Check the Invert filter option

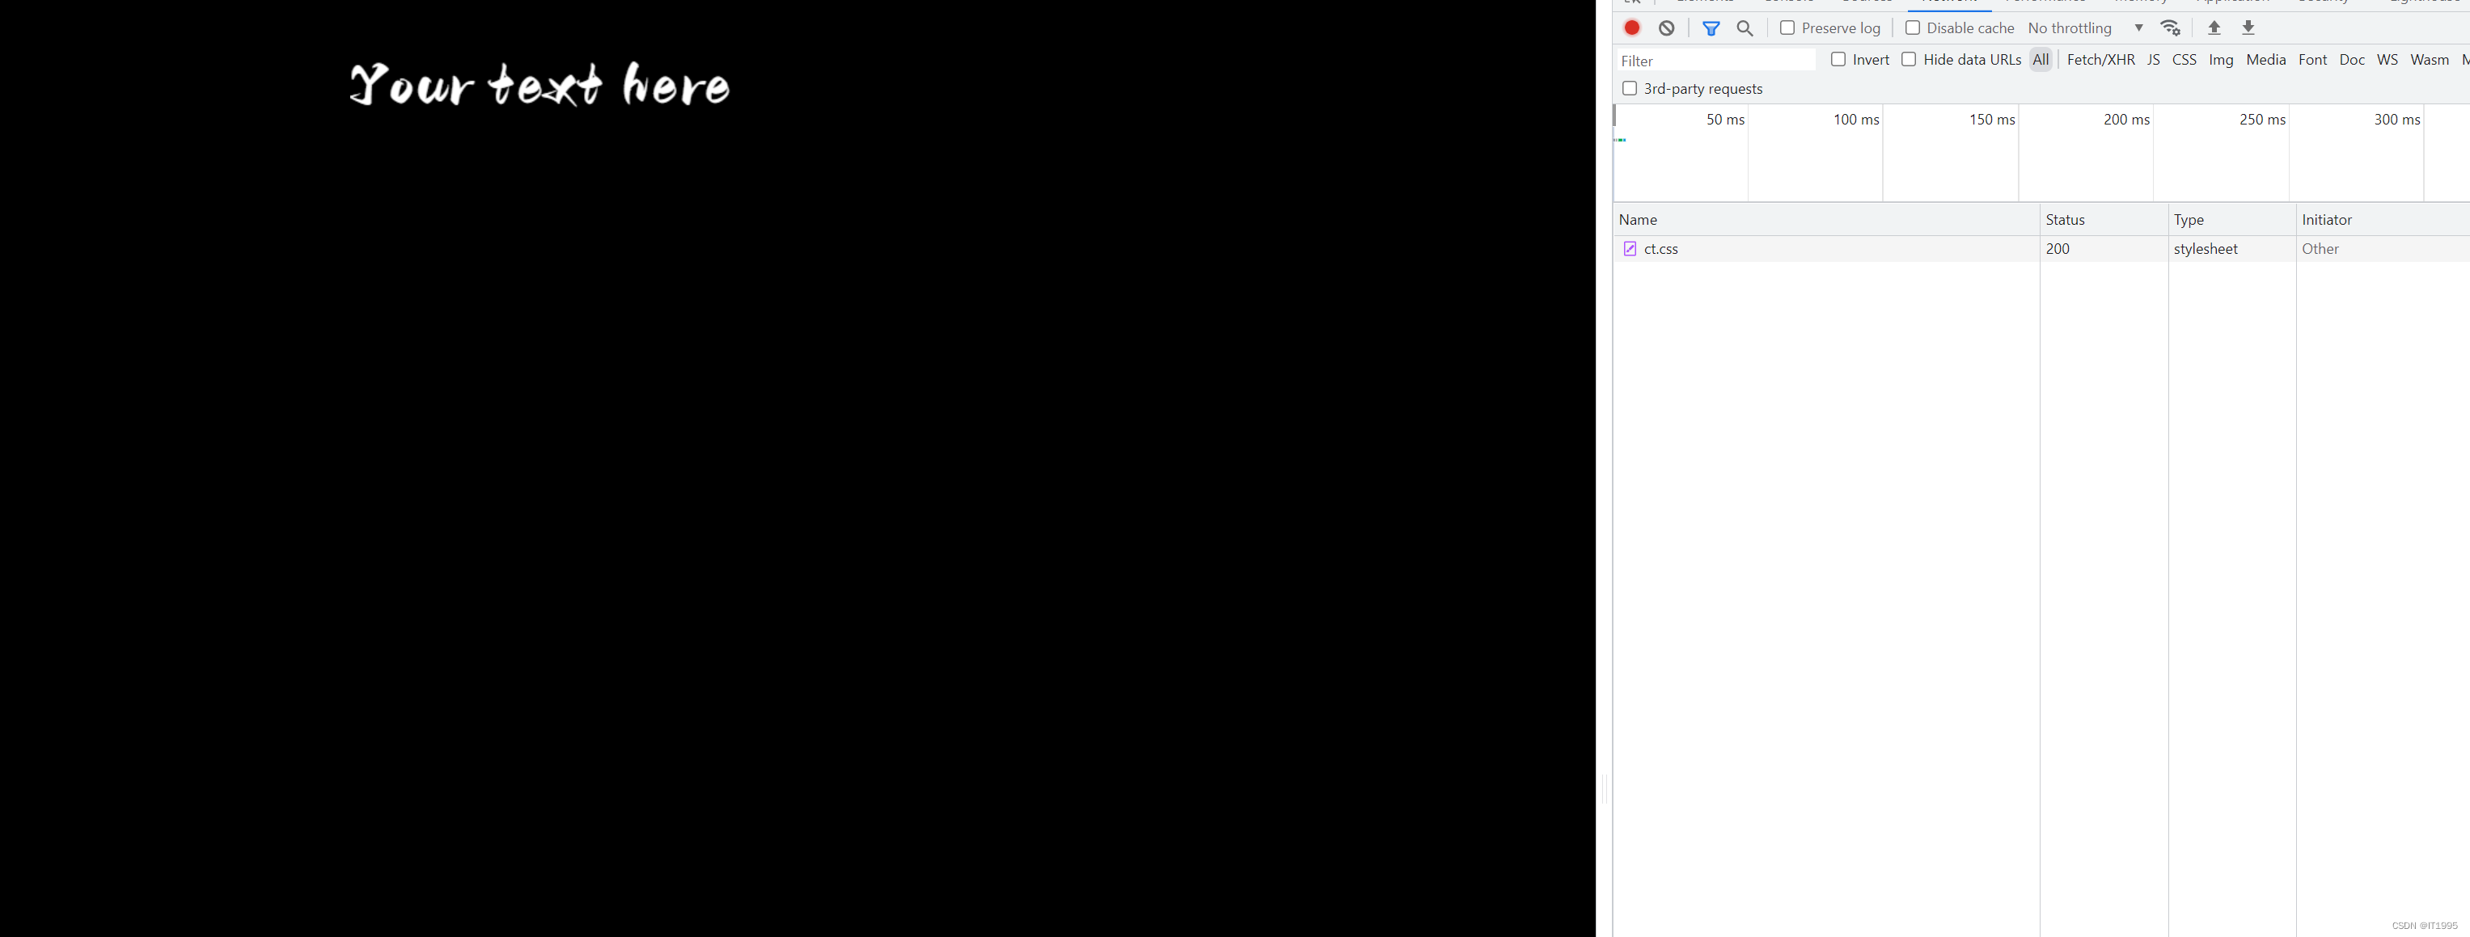[1838, 59]
